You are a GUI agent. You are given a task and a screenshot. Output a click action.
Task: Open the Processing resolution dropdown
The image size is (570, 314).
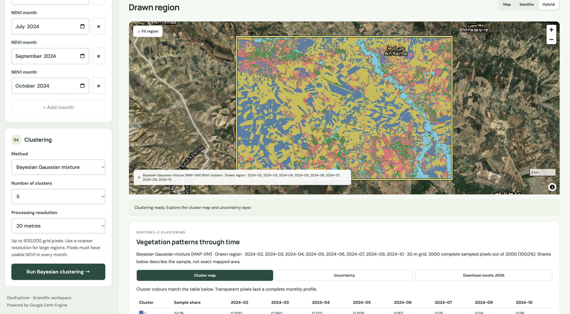pyautogui.click(x=58, y=226)
